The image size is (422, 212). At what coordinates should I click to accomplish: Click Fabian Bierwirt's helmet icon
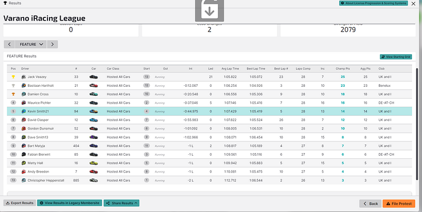click(24, 154)
